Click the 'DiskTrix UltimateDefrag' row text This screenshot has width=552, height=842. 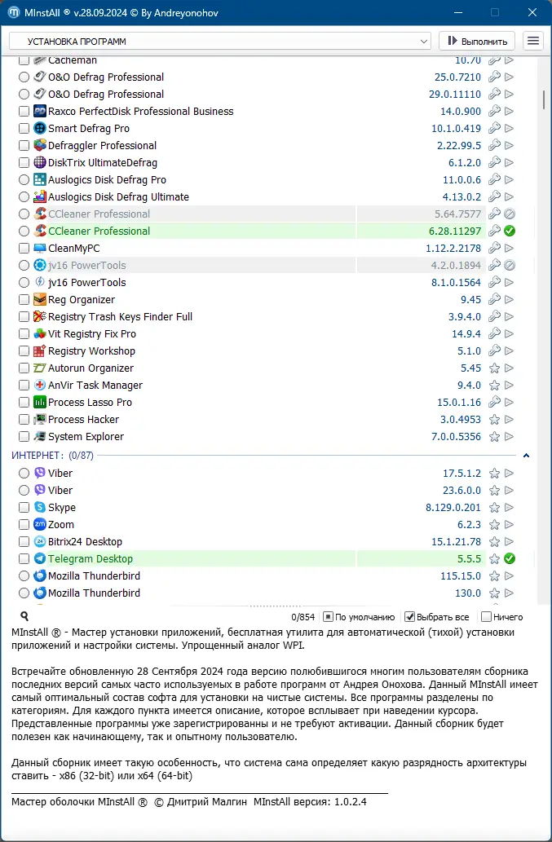pyautogui.click(x=103, y=162)
